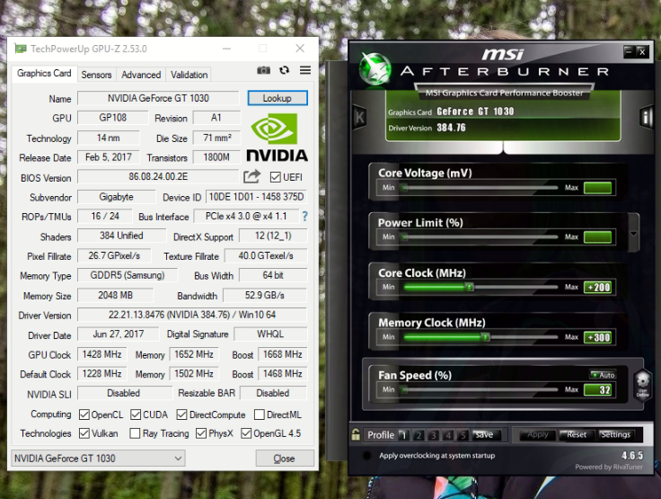
Task: Click the Afterburner Reset button
Action: pyautogui.click(x=577, y=434)
